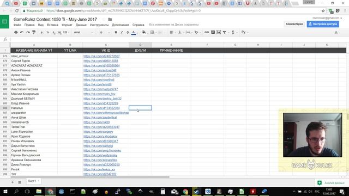Open text wrapping dropdown

tap(189, 33)
